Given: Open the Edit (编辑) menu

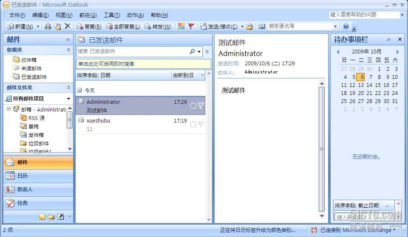Looking at the screenshot, I should coord(40,15).
